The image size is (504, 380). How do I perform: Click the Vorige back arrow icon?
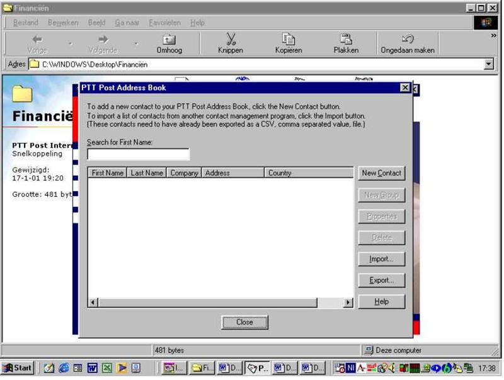pyautogui.click(x=37, y=39)
